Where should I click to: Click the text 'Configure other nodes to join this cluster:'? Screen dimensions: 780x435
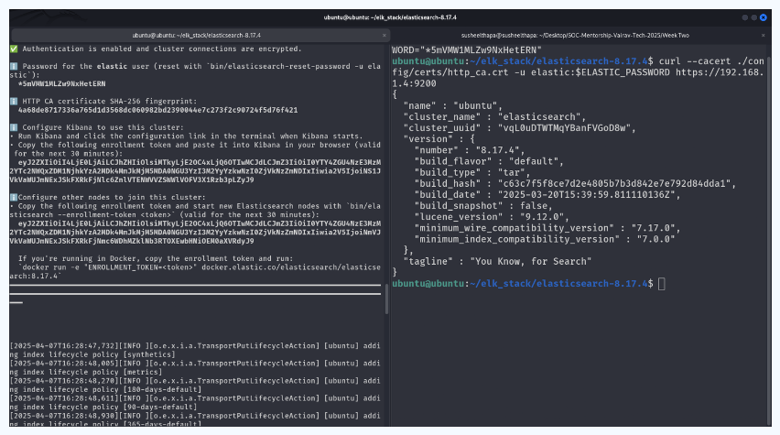pyautogui.click(x=112, y=197)
